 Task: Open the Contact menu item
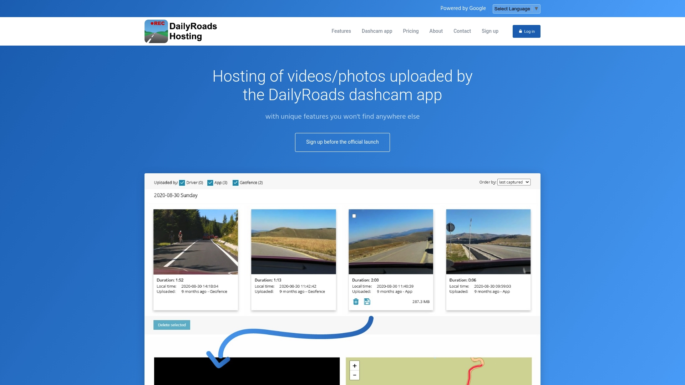tap(462, 31)
